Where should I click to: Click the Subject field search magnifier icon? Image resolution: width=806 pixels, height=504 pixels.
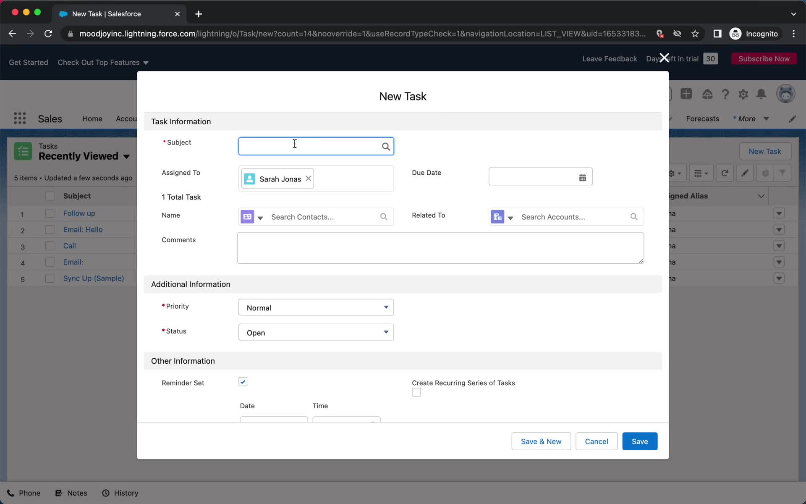coord(386,147)
